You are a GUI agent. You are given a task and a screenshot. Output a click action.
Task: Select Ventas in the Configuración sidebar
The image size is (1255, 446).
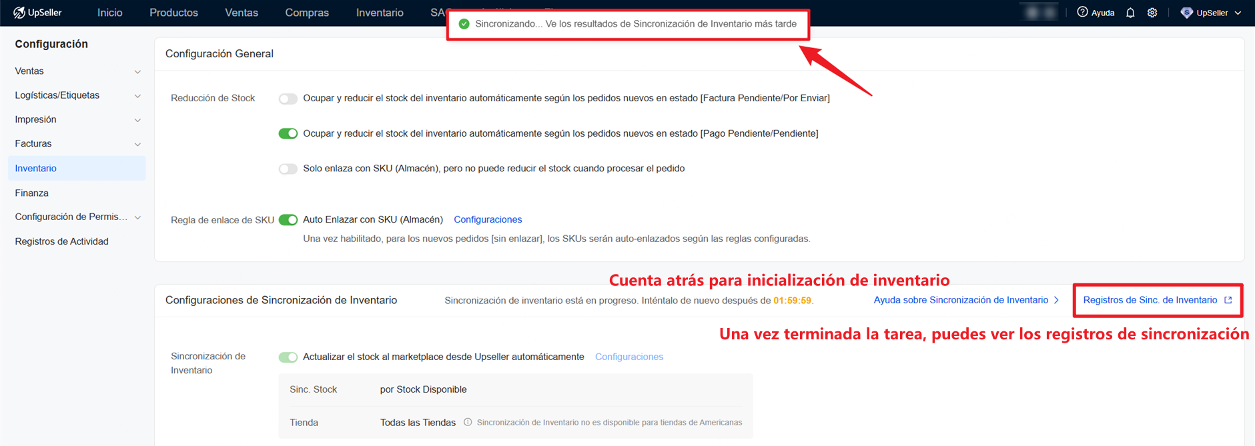(29, 71)
